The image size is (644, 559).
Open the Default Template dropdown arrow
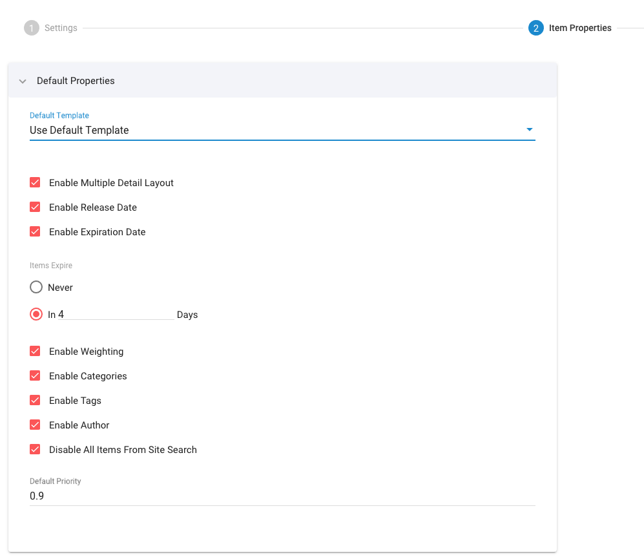pos(530,129)
